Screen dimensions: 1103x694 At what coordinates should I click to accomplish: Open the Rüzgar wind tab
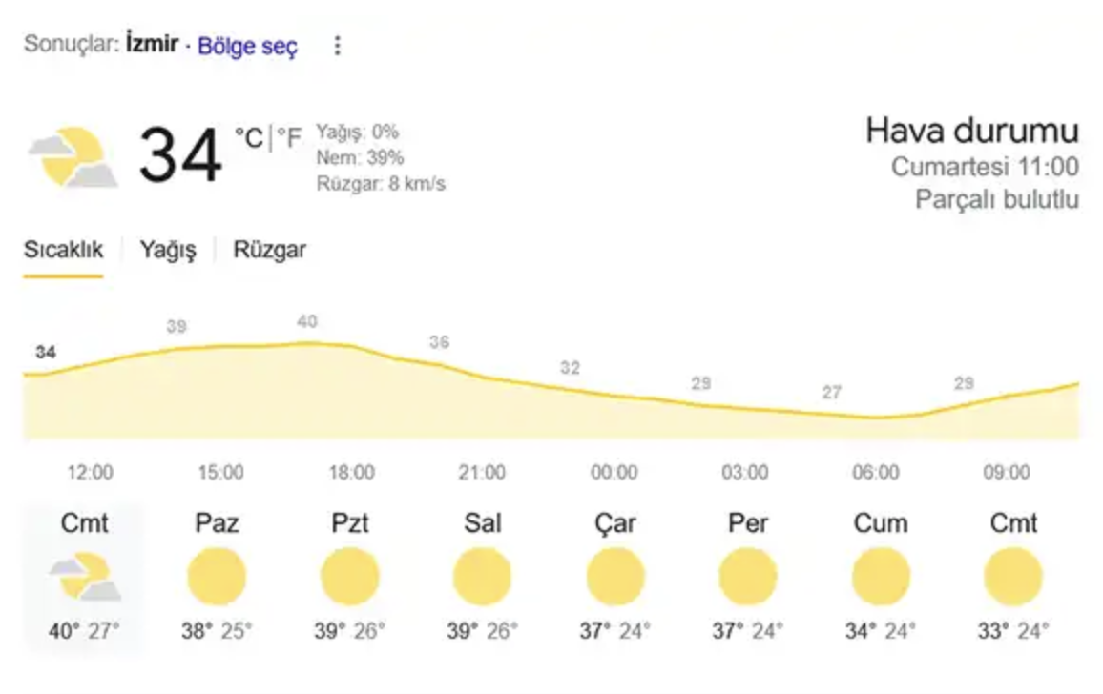(x=270, y=250)
